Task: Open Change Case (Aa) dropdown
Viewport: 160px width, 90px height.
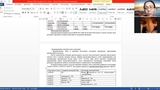Action: pos(47,9)
